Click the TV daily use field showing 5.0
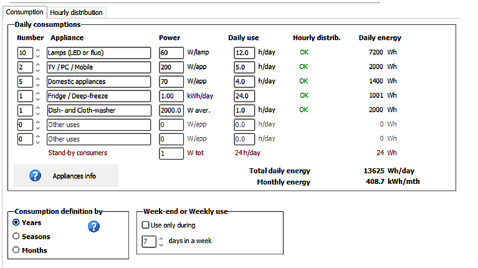The height and width of the screenshot is (268, 478). tap(244, 67)
